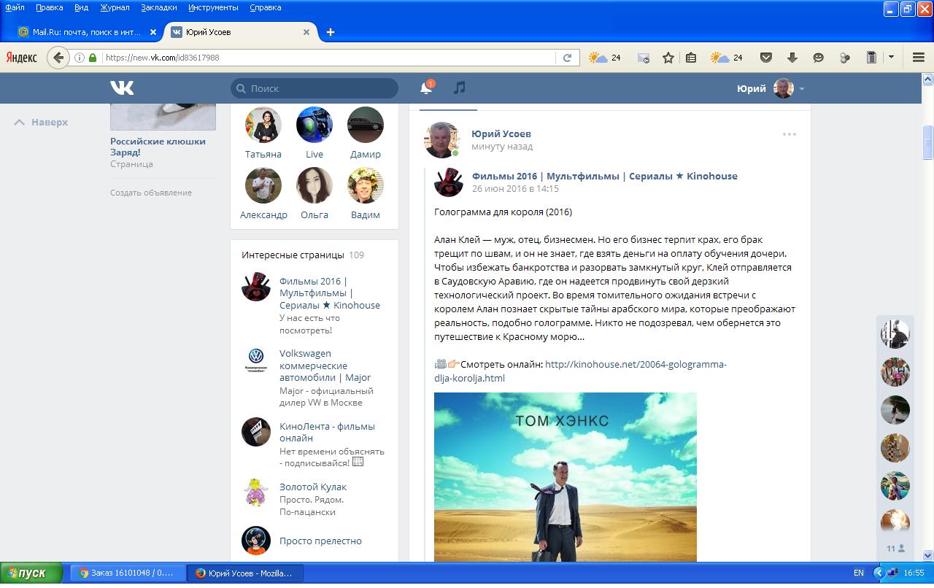Click the browser back arrow button

coord(58,58)
